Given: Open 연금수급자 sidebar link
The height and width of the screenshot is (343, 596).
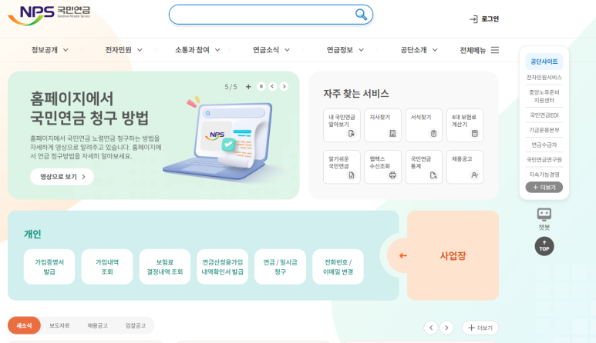Looking at the screenshot, I should tap(544, 145).
